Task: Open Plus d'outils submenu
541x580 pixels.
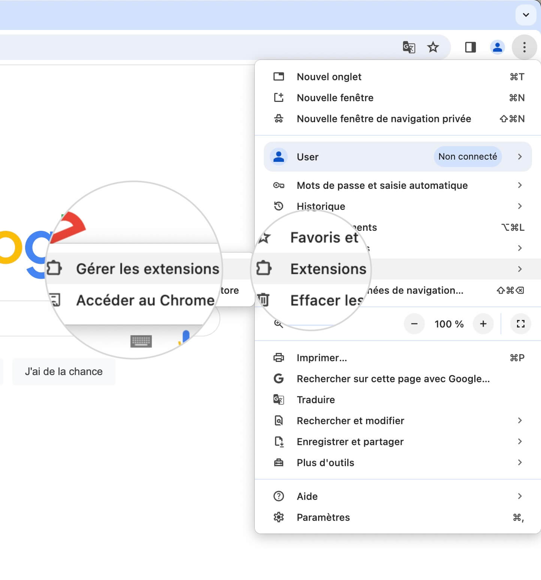Action: click(x=398, y=463)
